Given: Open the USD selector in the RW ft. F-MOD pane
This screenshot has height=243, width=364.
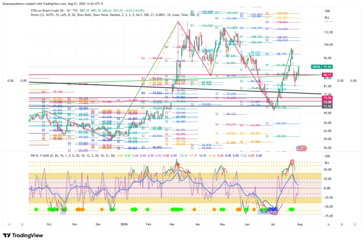Looking at the screenshot, I should point(327,156).
